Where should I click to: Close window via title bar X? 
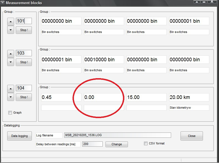pyautogui.click(x=212, y=2)
